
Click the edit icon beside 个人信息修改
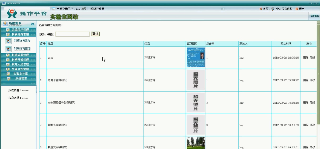tap(273, 9)
